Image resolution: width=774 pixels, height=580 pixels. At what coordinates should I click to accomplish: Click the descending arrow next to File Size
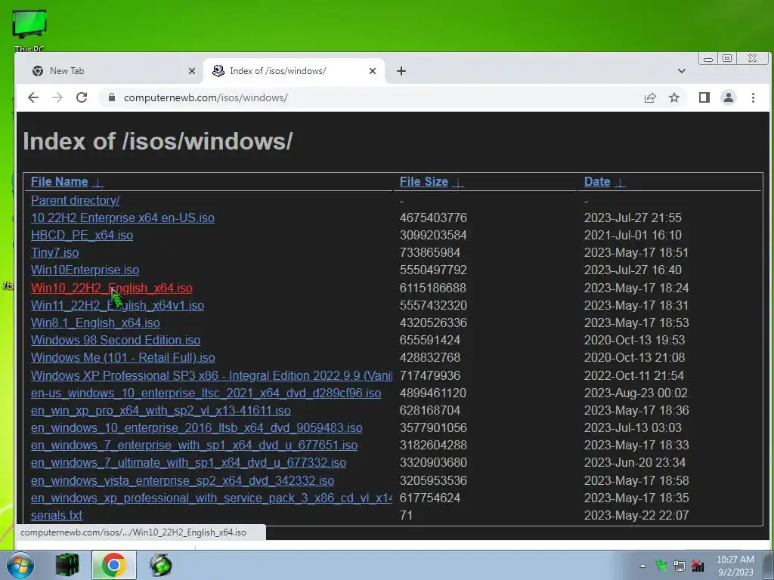tap(458, 183)
